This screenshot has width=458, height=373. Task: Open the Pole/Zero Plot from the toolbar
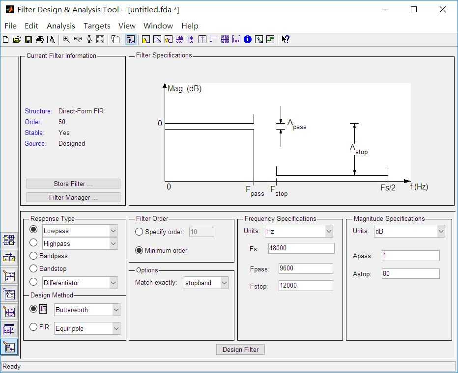point(225,40)
